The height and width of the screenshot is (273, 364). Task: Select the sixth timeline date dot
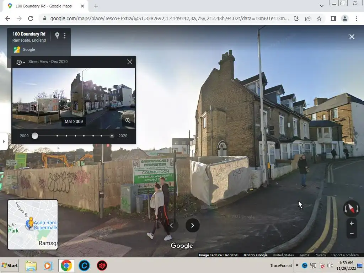(93, 136)
